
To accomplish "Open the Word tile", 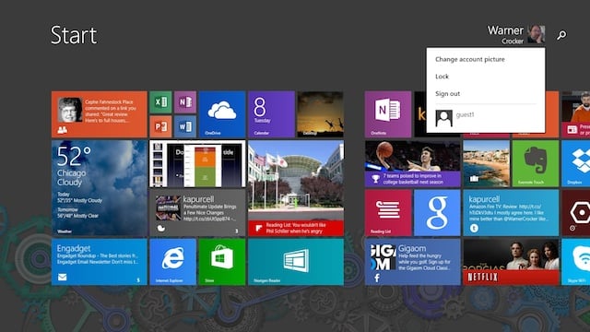I will [185, 126].
